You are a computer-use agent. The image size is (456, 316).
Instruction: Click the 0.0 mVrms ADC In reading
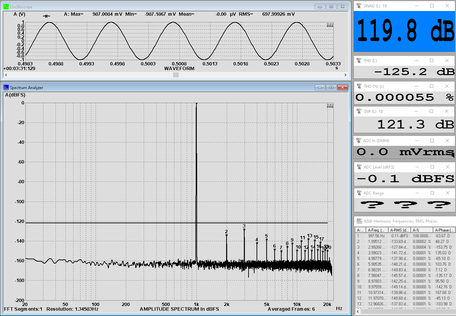[406, 152]
